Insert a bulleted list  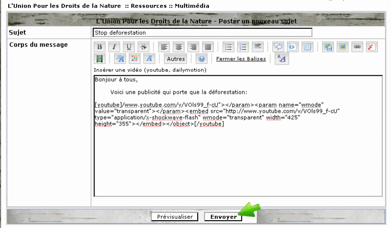pos(228,47)
